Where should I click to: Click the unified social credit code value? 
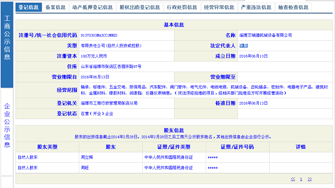point(99,35)
